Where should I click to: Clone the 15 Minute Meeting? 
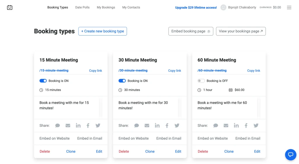point(71,151)
